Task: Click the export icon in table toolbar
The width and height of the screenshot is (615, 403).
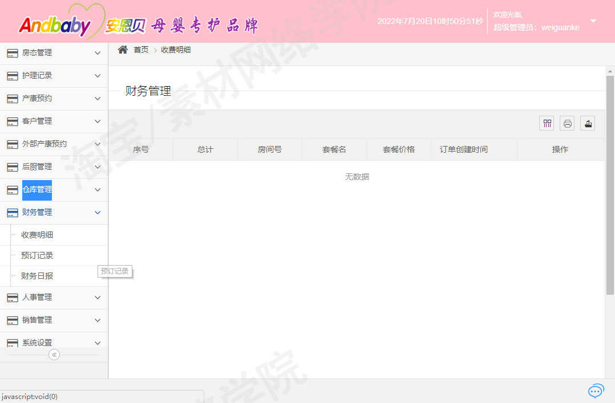Action: coord(588,124)
